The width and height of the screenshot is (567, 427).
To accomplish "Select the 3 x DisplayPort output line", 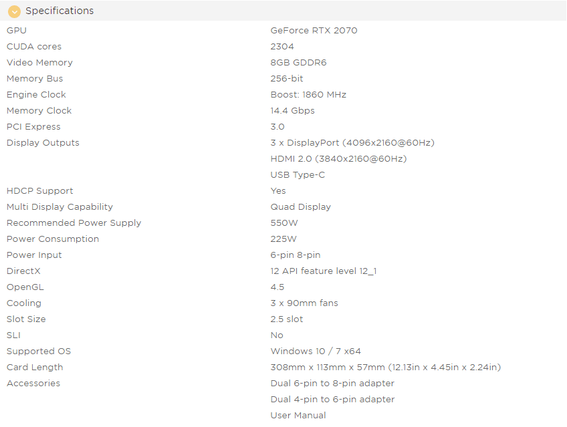I will pos(352,143).
